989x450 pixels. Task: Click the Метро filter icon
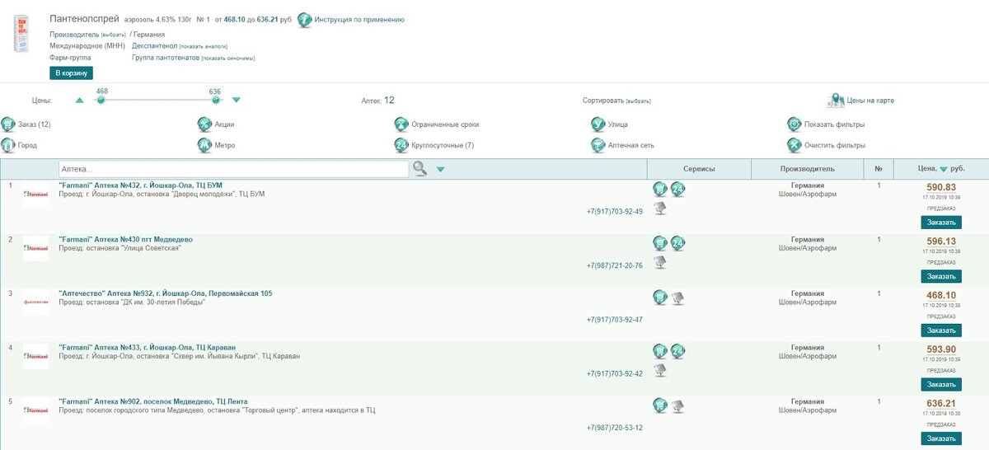[x=204, y=145]
